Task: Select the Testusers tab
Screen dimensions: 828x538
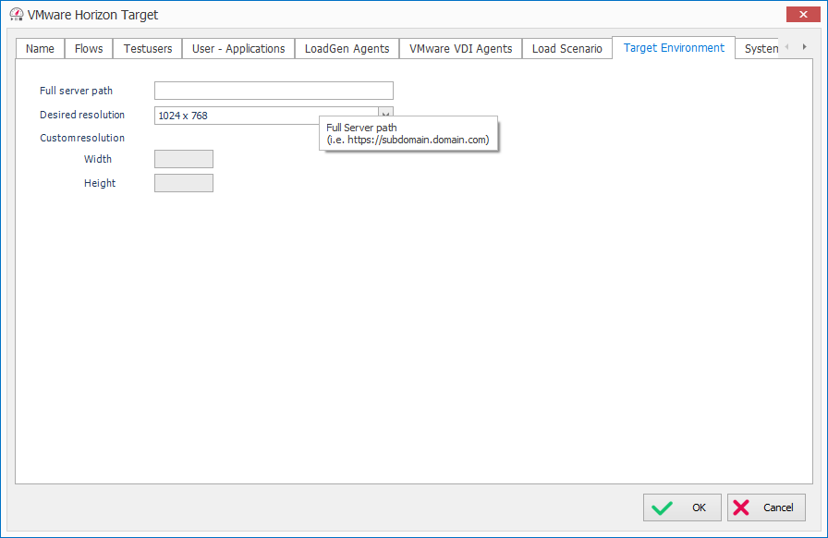Action: coord(148,49)
